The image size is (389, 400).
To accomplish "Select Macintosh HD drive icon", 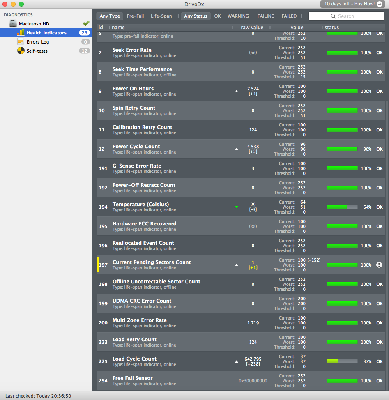I will (13, 23).
